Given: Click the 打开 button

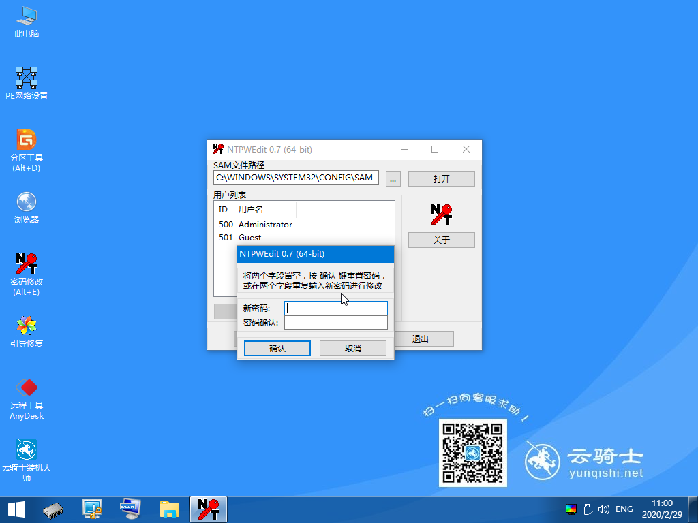Looking at the screenshot, I should click(x=442, y=179).
